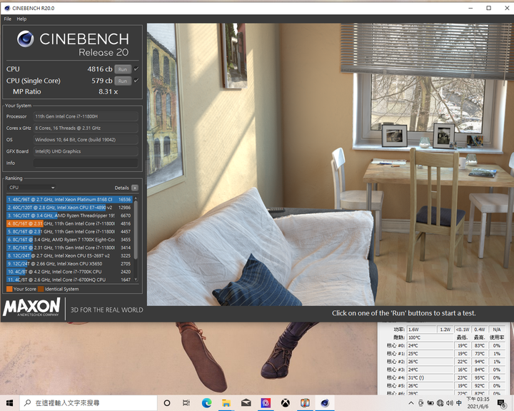The width and height of the screenshot is (514, 411).
Task: Show hidden system tray icons
Action: pyautogui.click(x=410, y=403)
